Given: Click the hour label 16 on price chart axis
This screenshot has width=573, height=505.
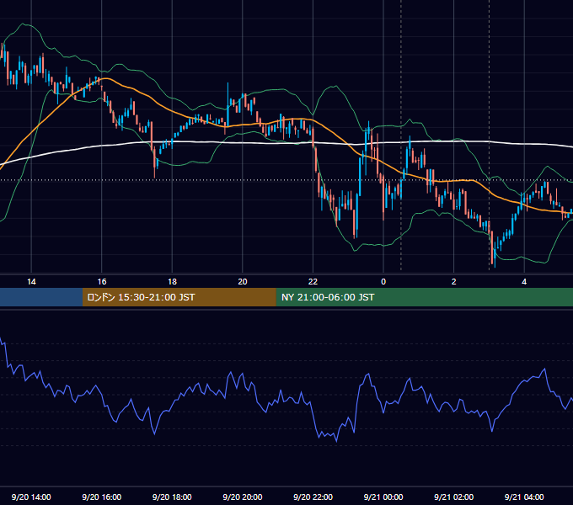Looking at the screenshot, I should 102,282.
